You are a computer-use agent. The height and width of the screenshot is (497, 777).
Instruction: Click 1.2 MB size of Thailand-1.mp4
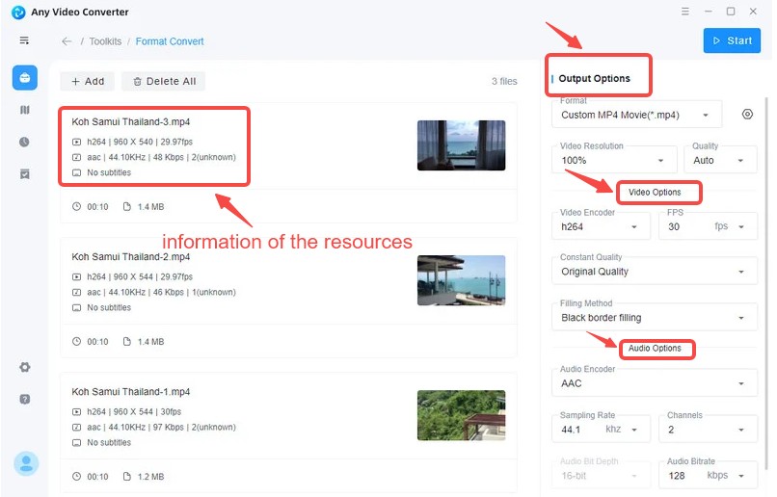click(150, 477)
